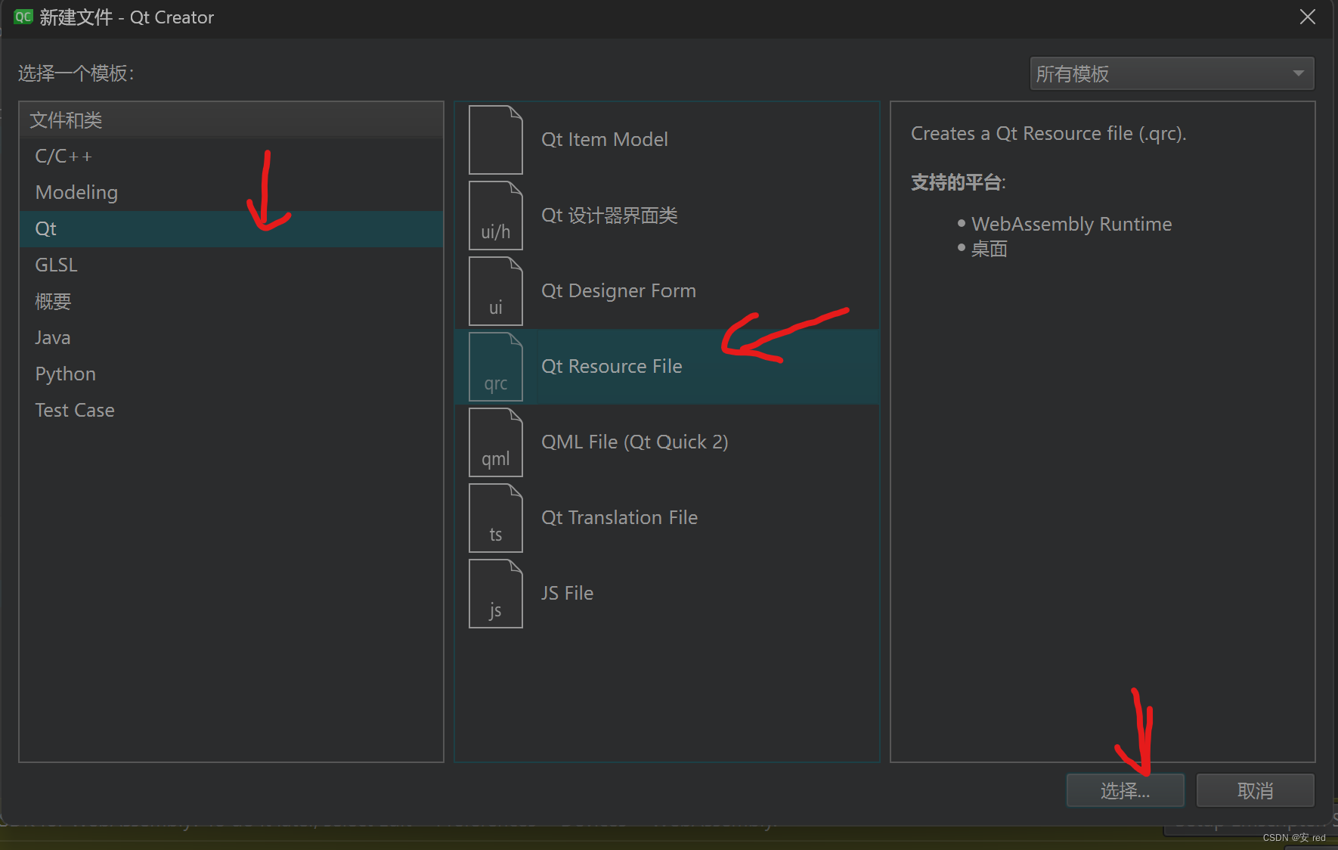The height and width of the screenshot is (850, 1338).
Task: Select the QML File (Qt Quick 2) icon
Action: click(x=495, y=442)
